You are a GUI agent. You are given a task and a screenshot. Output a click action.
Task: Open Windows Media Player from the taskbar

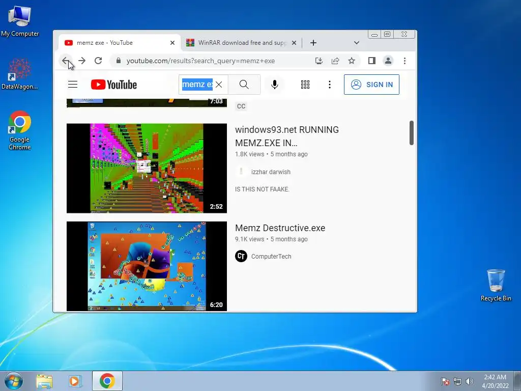point(75,381)
